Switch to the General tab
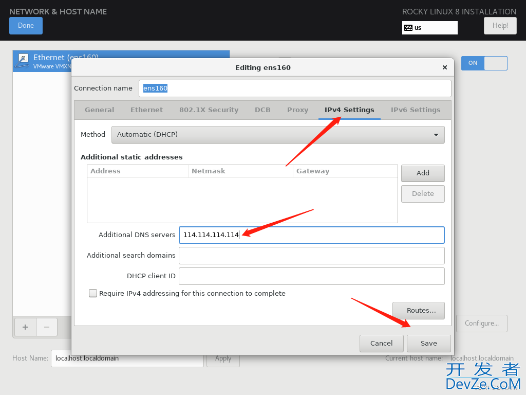 pos(99,110)
